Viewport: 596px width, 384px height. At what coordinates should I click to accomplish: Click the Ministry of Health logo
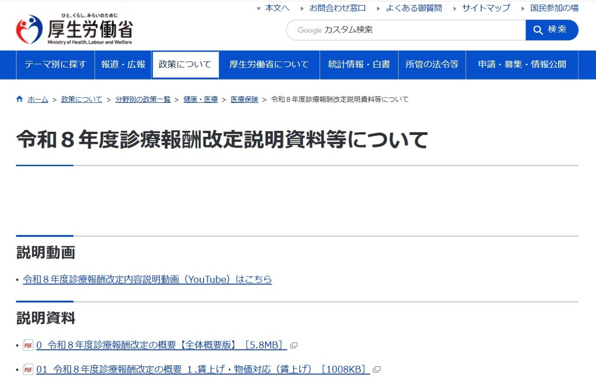pyautogui.click(x=74, y=29)
